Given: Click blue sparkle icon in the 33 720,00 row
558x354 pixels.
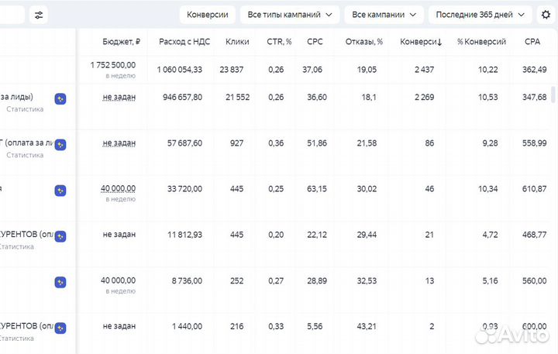Looking at the screenshot, I should point(60,191).
